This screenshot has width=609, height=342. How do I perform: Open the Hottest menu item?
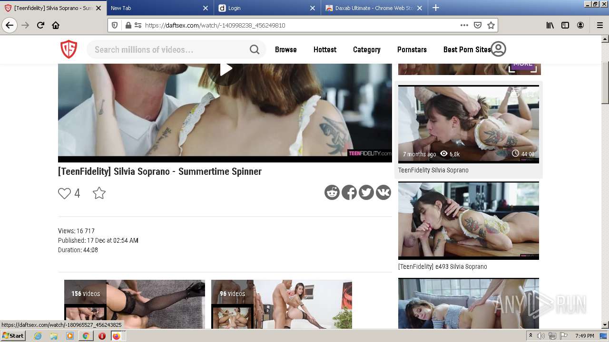pyautogui.click(x=325, y=49)
